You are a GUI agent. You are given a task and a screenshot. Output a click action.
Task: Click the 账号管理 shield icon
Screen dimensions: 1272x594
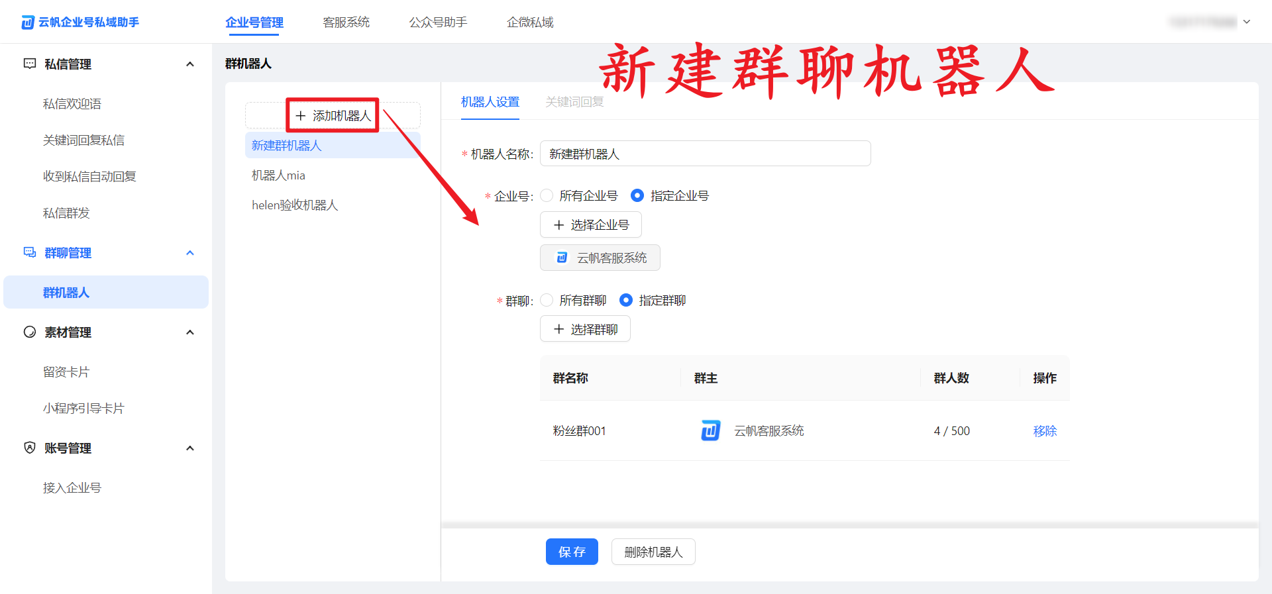[x=30, y=448]
